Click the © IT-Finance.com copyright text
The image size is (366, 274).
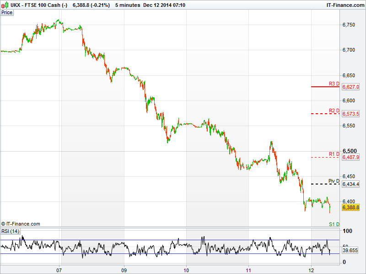[21, 224]
